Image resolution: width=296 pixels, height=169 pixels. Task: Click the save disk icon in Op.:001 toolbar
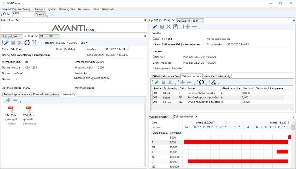pos(162,27)
